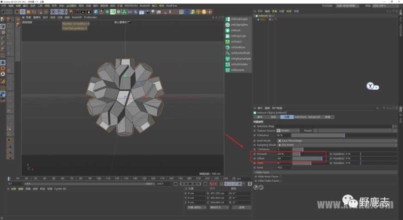Click the Model mode cube icon

[3, 26]
